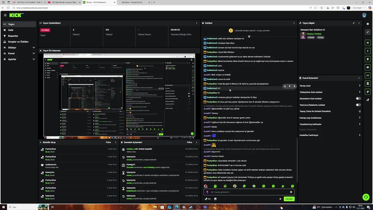The width and height of the screenshot is (373, 210).
Task: Open Kanal Eylemleri three-dot menu
Action: tap(359, 78)
